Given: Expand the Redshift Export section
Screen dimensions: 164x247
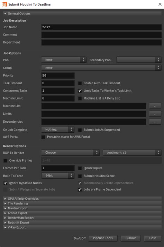Looking at the screenshot, I should (x=82, y=222).
